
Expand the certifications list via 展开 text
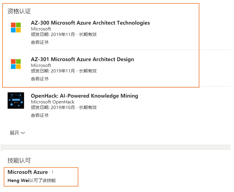pyautogui.click(x=15, y=133)
